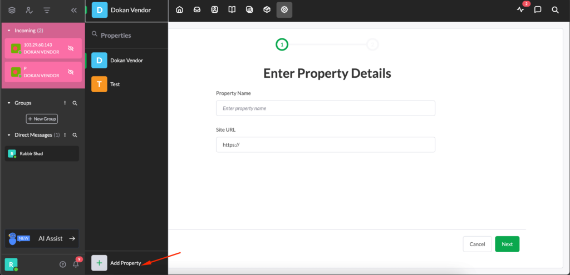
Task: Click Add Property menu entry
Action: tap(126, 263)
